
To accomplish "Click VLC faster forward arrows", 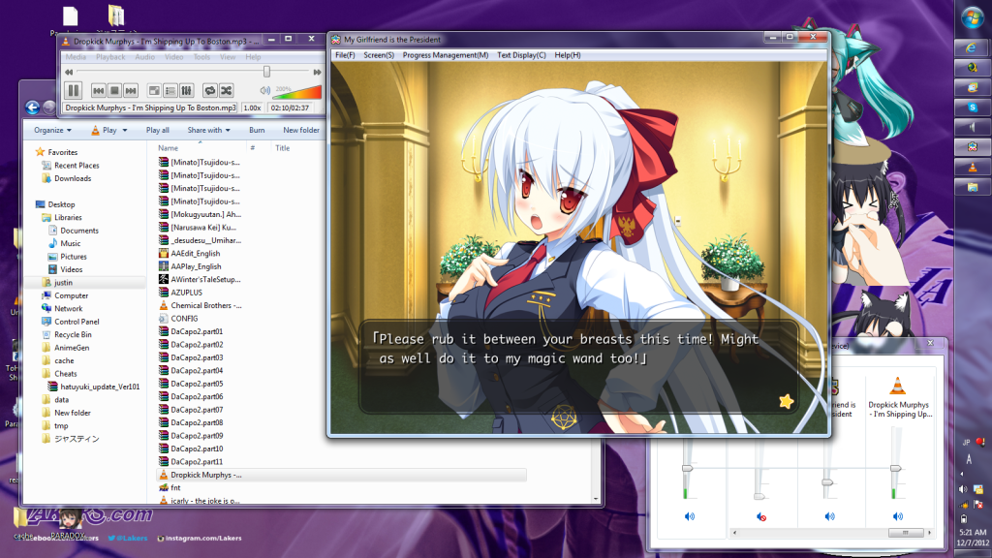I will pyautogui.click(x=317, y=72).
